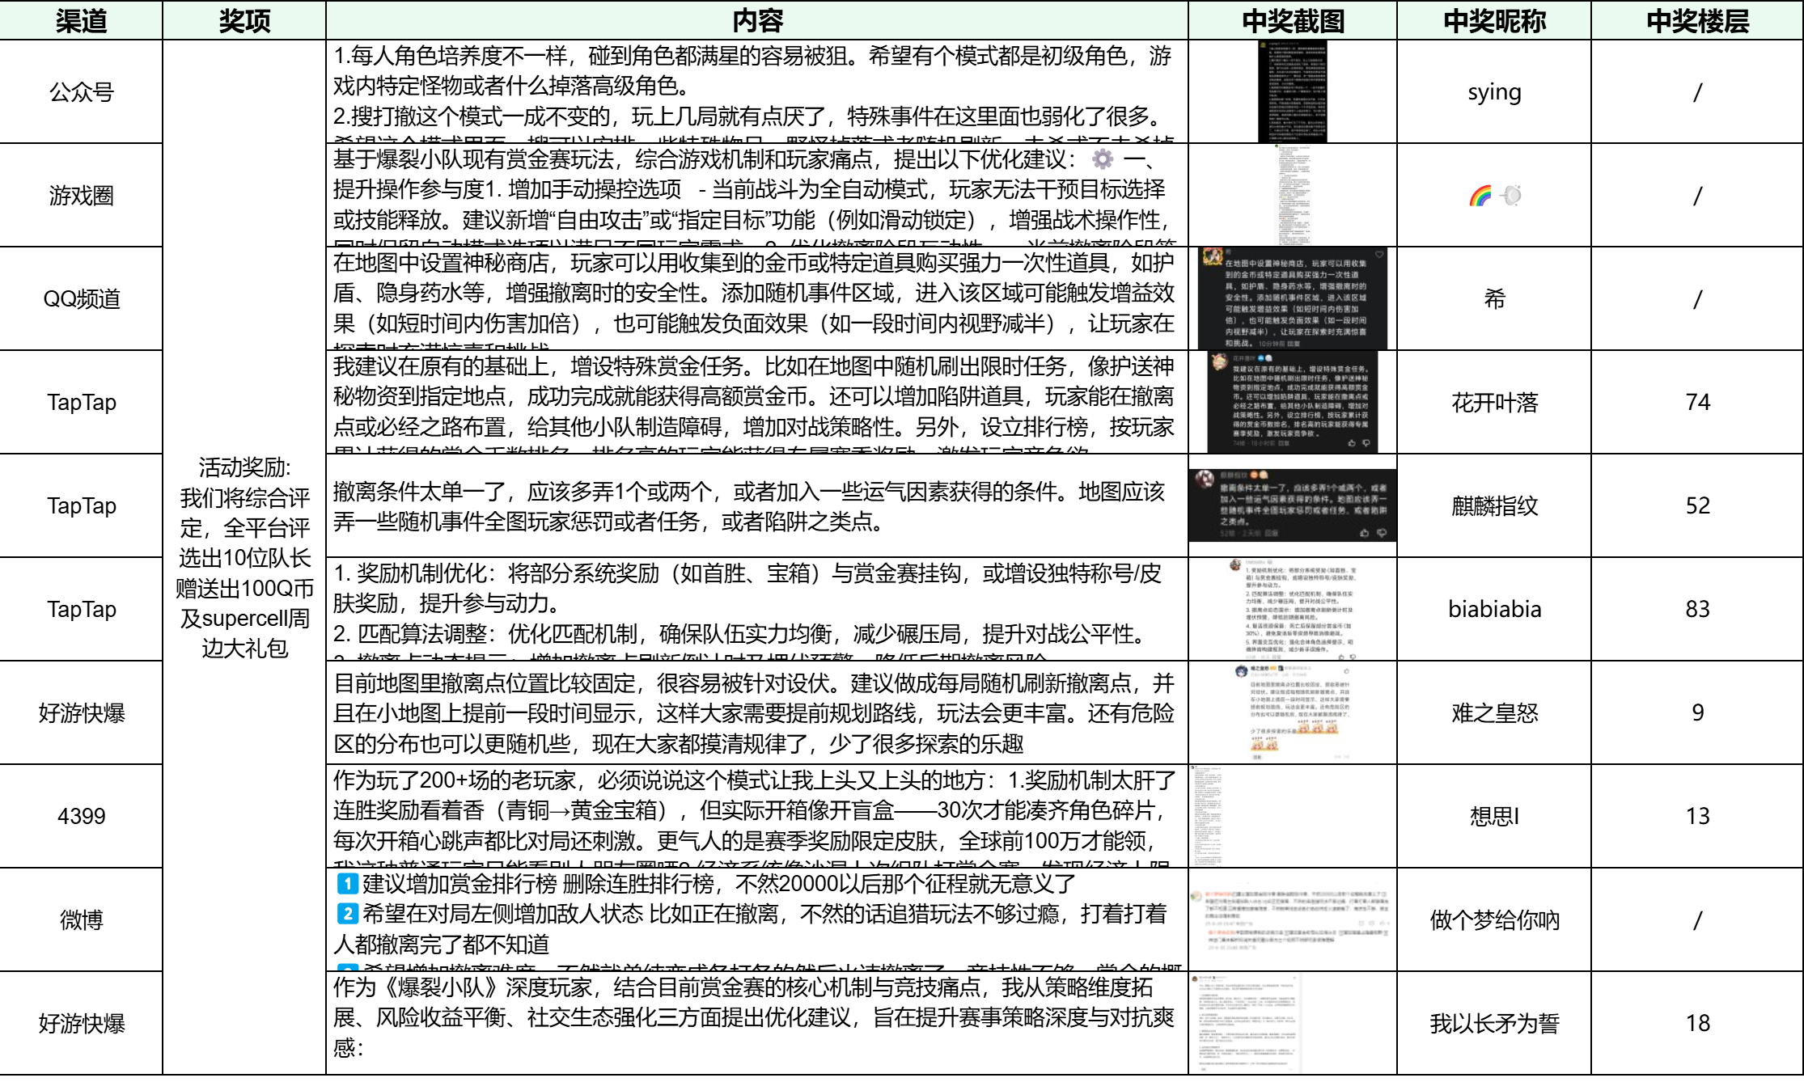This screenshot has width=1804, height=1082.
Task: Click the rainbow emoji in nickname column
Action: 1480,196
